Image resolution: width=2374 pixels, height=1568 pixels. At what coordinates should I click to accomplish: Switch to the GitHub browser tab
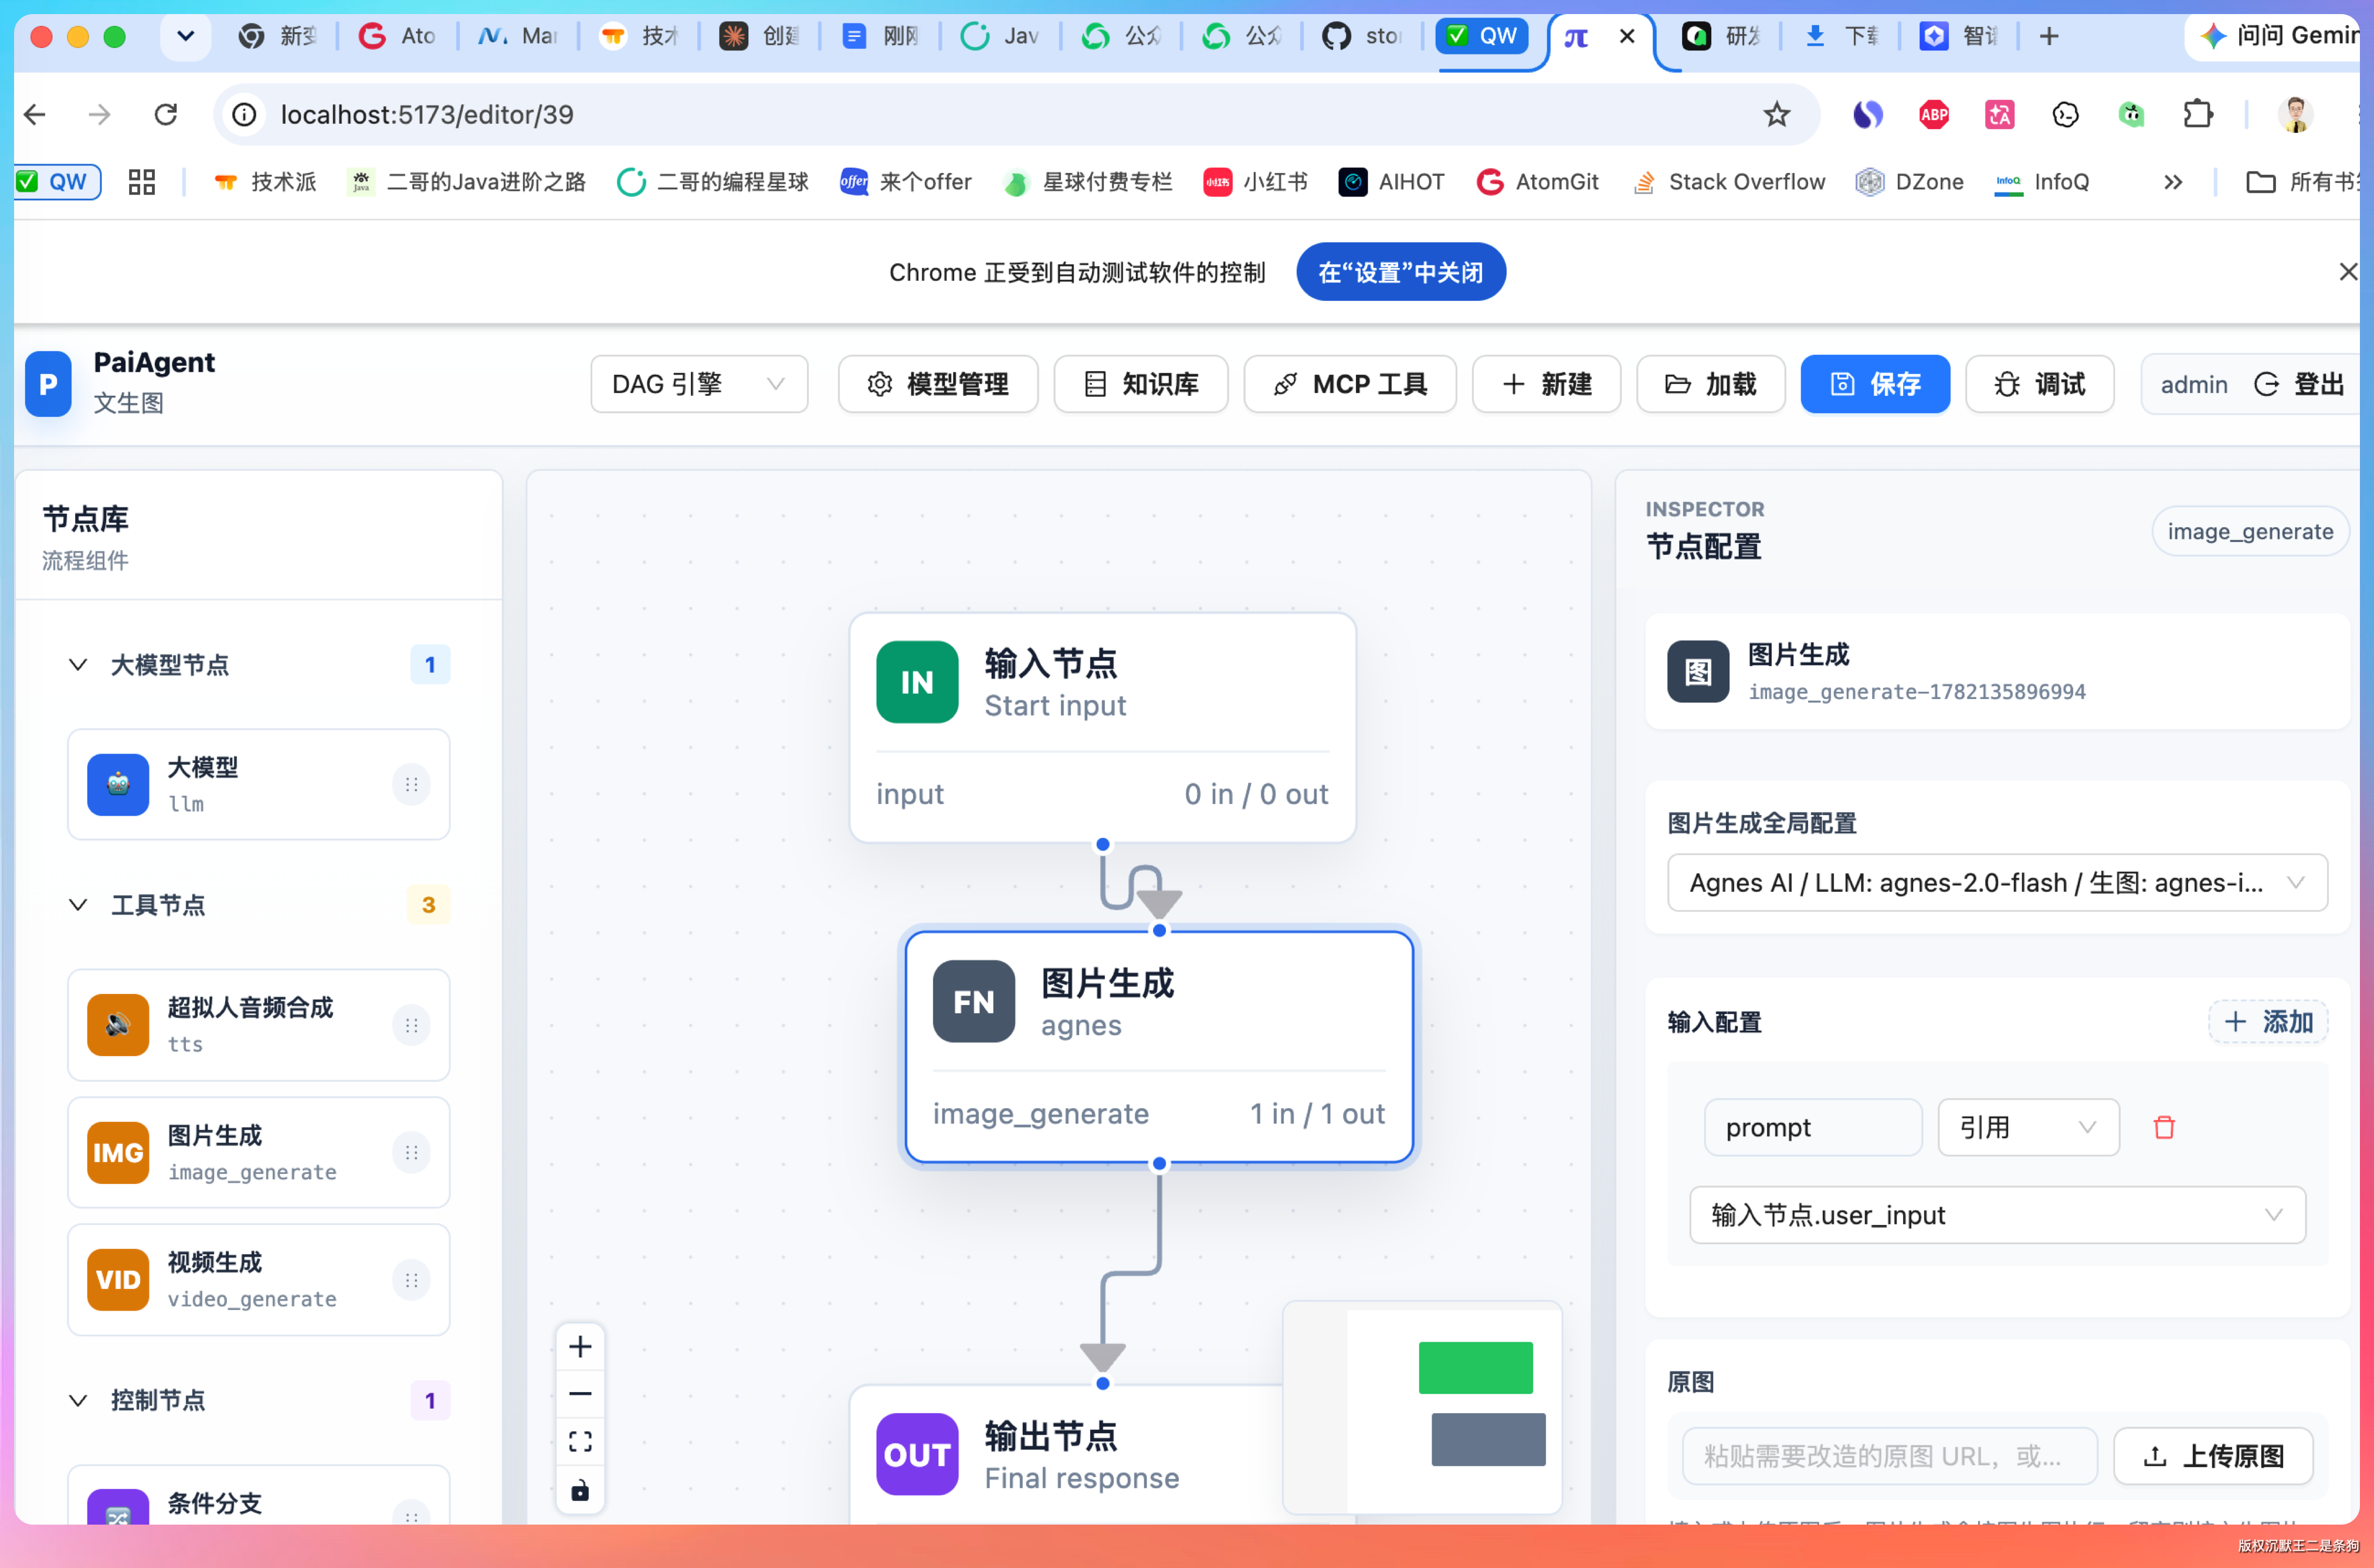1361,37
